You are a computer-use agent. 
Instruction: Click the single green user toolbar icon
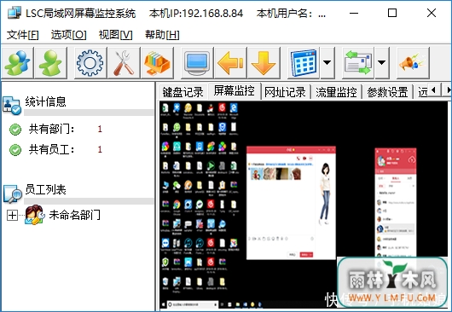(x=51, y=63)
